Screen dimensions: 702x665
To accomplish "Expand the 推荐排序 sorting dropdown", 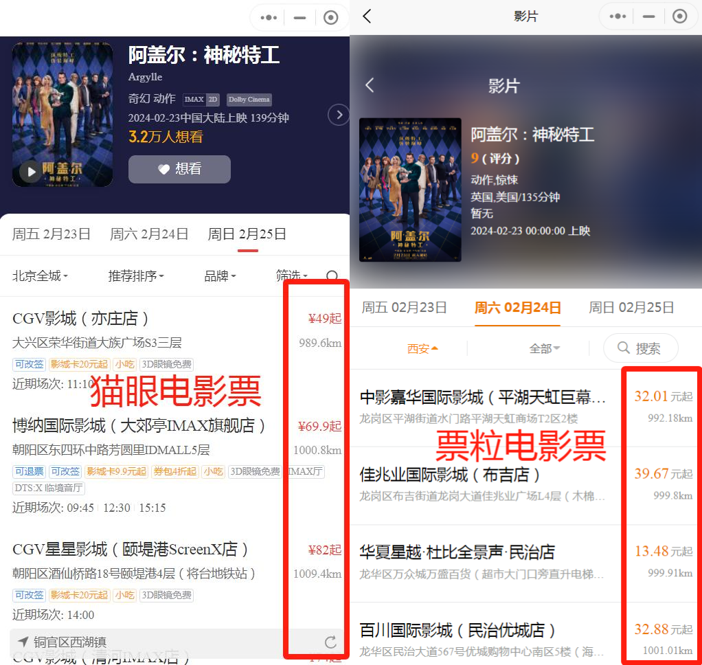I will [x=136, y=276].
